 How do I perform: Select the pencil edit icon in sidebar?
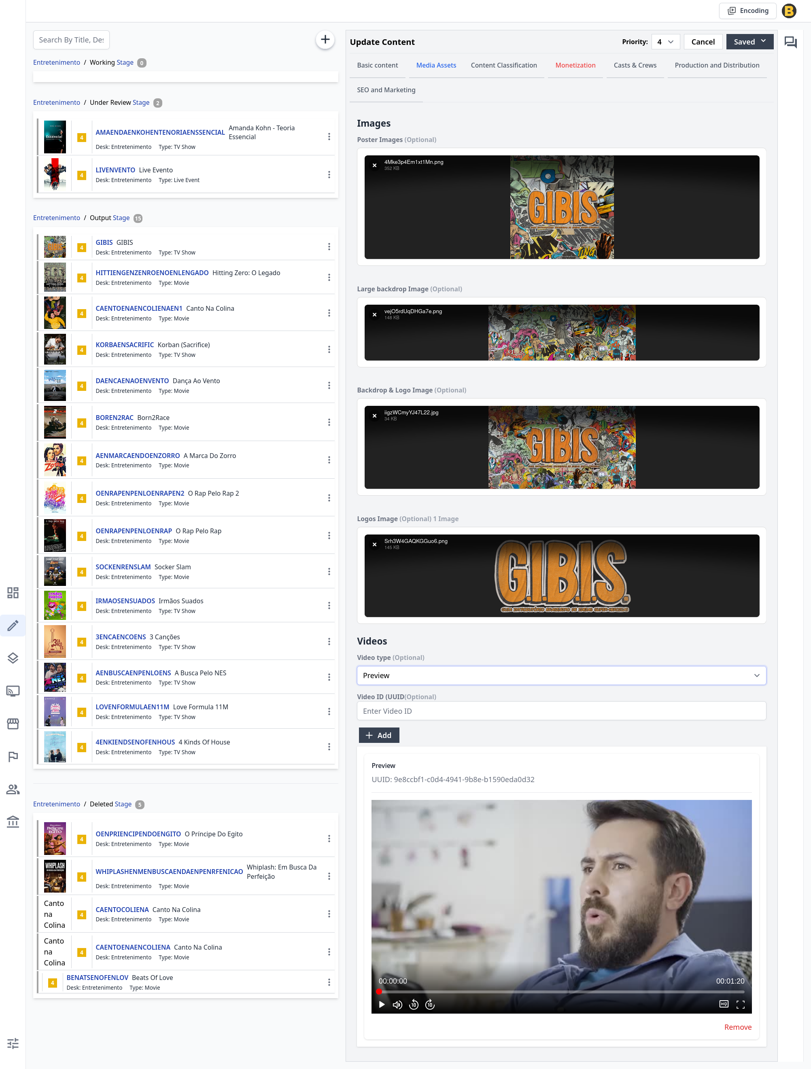coord(13,626)
